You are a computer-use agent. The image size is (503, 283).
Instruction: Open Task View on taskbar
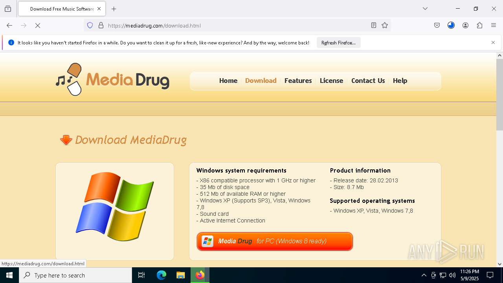tap(141, 275)
